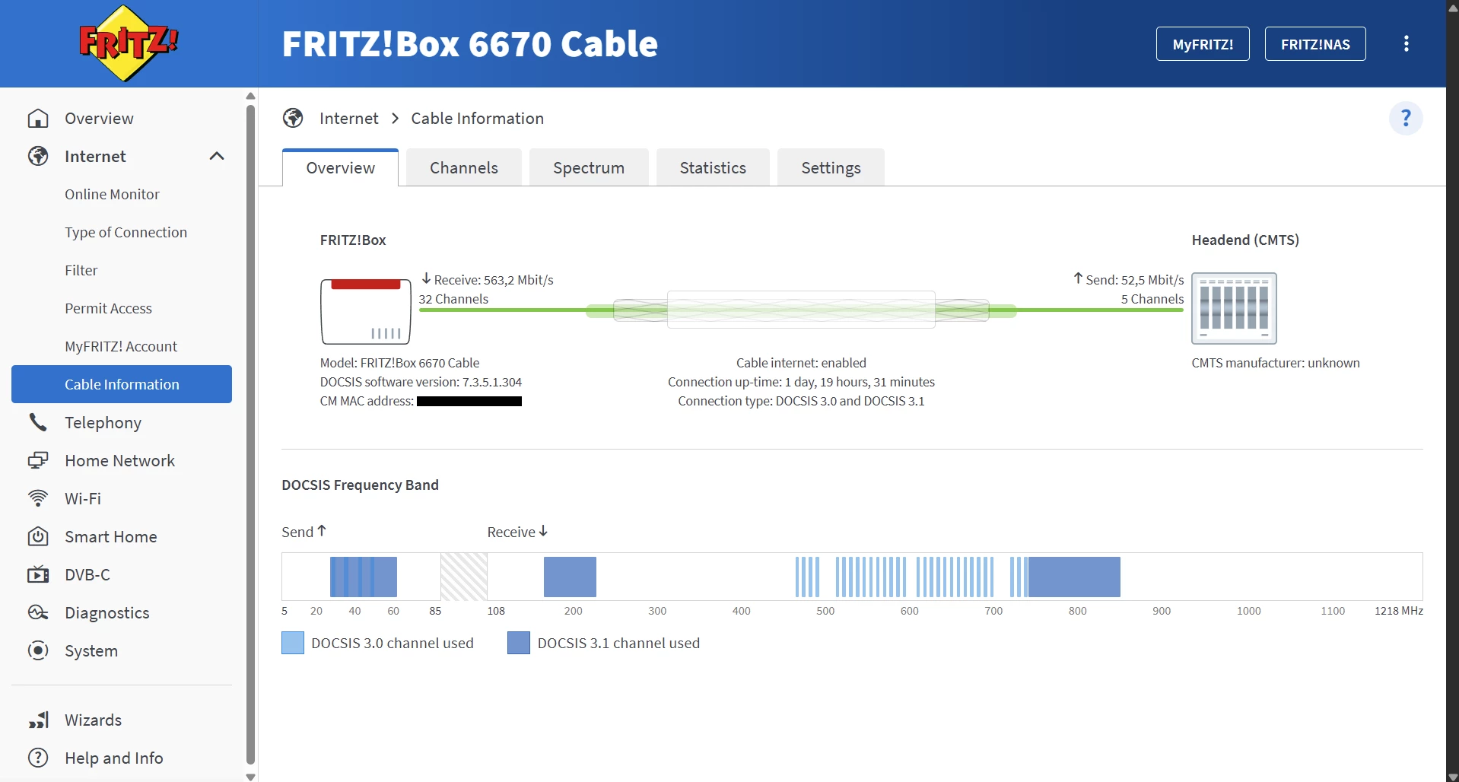Image resolution: width=1459 pixels, height=782 pixels.
Task: Click the DVB-C television icon
Action: click(38, 574)
